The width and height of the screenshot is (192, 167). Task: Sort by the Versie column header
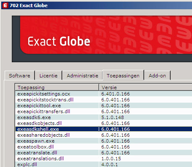(x=145, y=87)
